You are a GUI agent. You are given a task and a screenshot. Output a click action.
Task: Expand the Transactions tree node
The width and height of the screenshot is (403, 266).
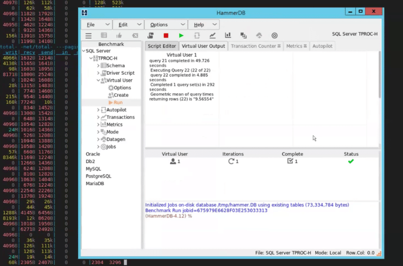coord(98,118)
